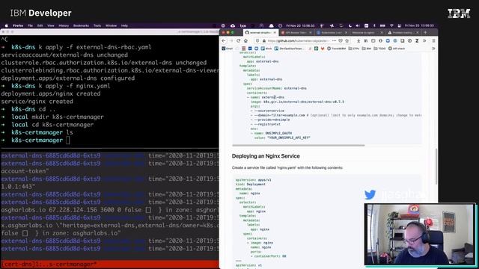The image size is (479, 269).
Task: Switch to the second Firefox tab
Action: [x=296, y=32]
